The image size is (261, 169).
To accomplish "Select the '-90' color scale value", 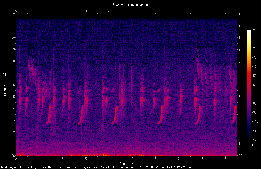I will click(x=254, y=113).
